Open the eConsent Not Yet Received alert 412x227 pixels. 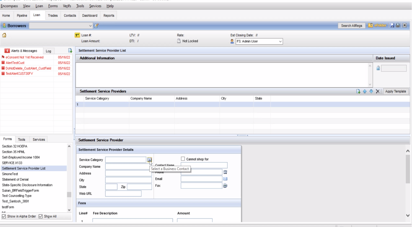(25, 57)
